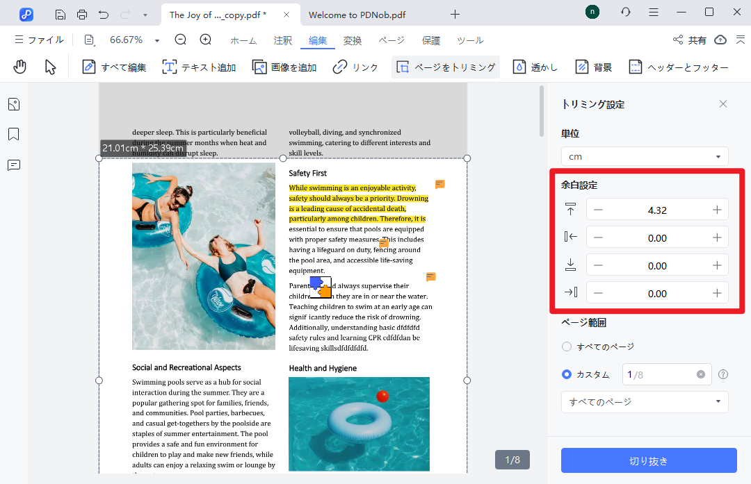This screenshot has height=484, width=751.
Task: Expand the 66.67% zoom level dropdown
Action: (157, 40)
